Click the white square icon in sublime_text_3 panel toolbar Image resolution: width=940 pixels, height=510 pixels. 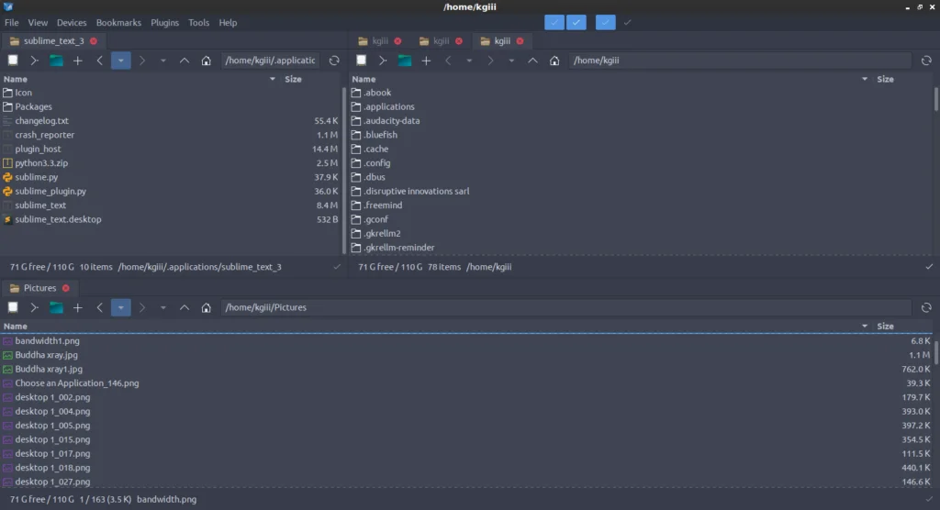[x=13, y=60]
